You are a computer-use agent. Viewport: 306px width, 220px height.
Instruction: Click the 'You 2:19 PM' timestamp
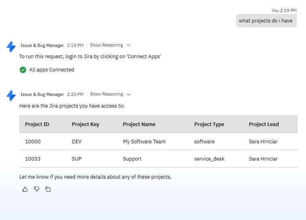284,10
